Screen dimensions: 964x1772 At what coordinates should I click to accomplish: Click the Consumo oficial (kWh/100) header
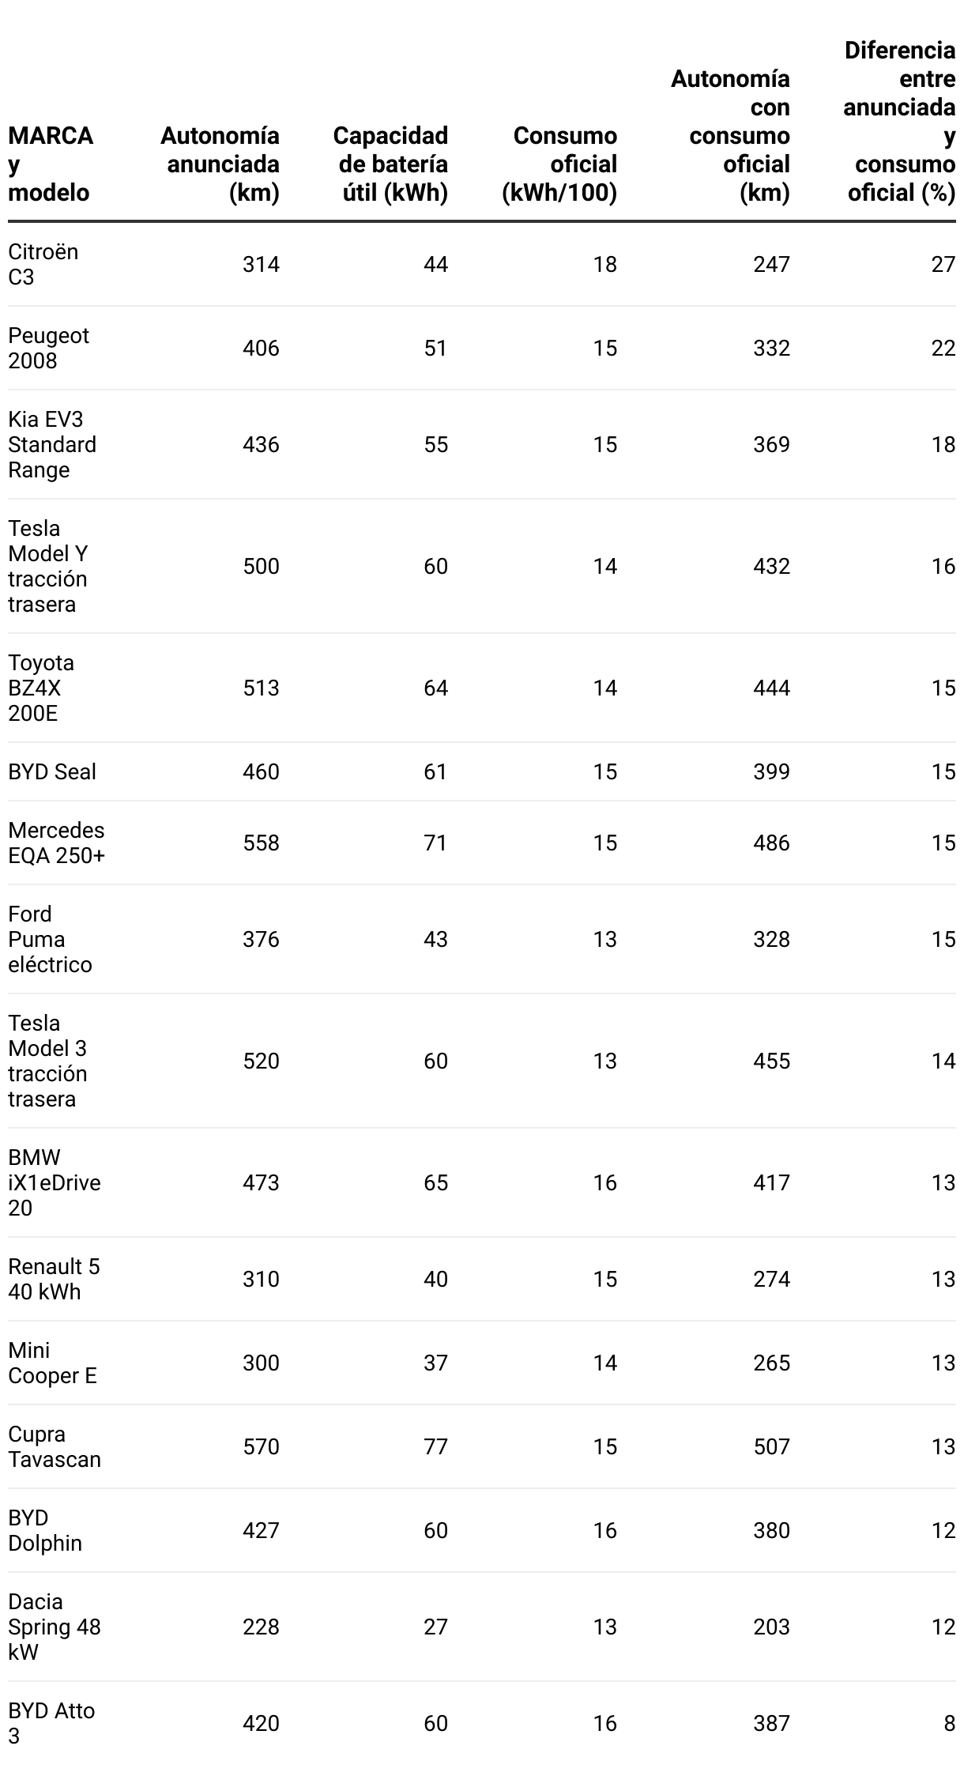point(559,164)
